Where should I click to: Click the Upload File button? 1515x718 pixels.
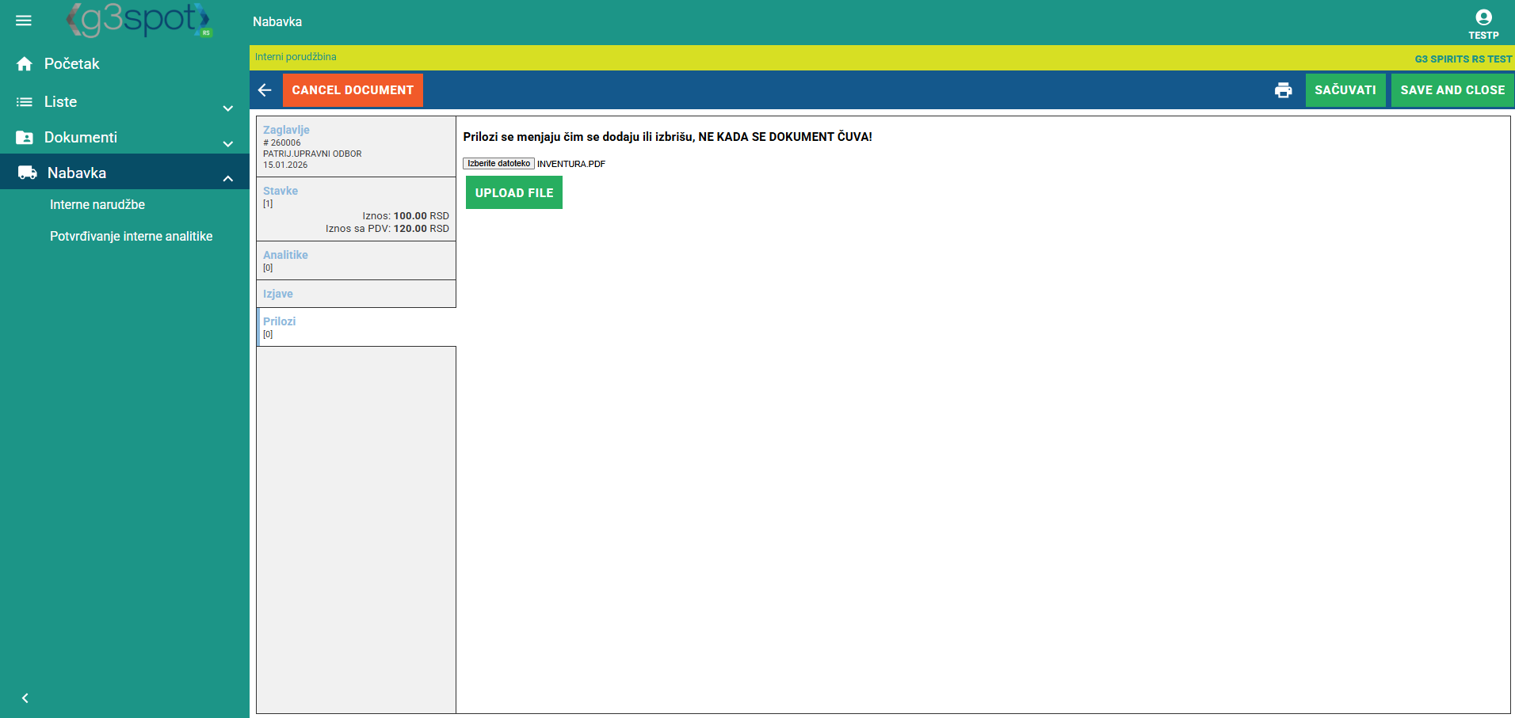click(513, 192)
